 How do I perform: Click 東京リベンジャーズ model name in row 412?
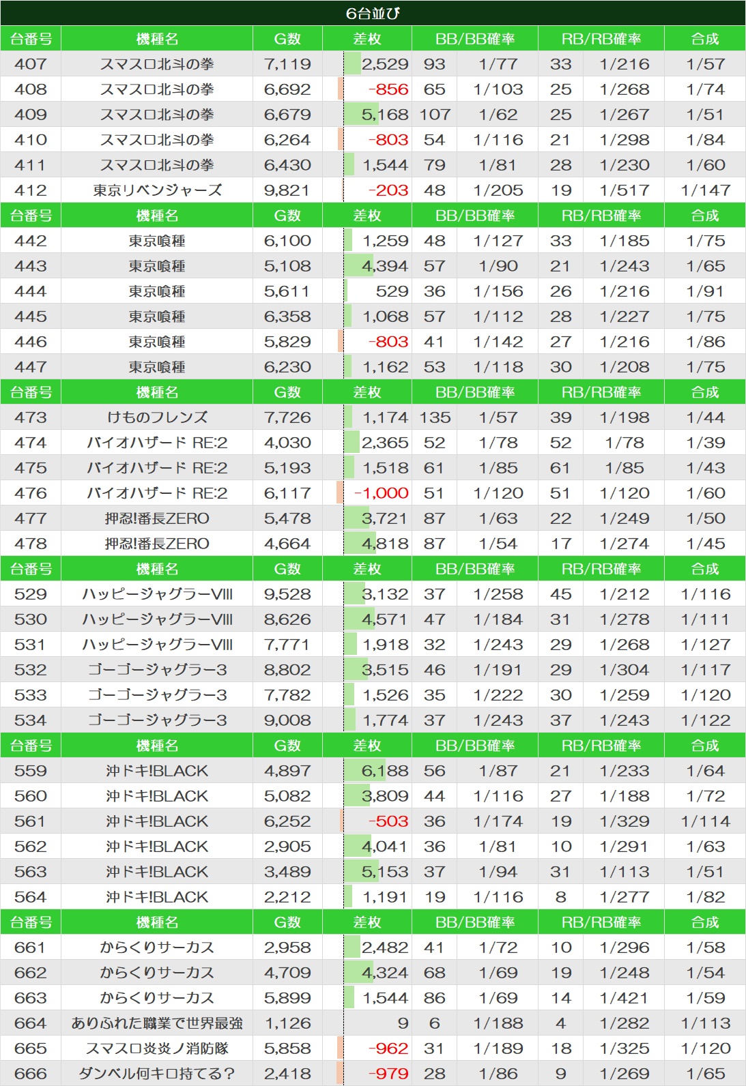click(157, 190)
